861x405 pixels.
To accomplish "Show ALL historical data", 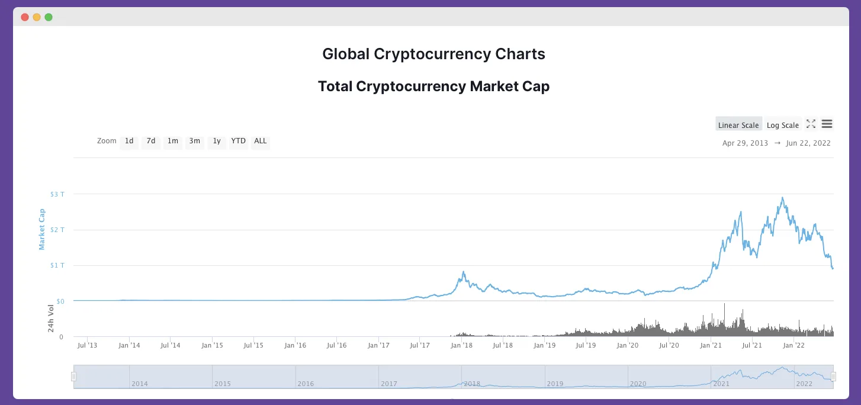I will (x=260, y=142).
